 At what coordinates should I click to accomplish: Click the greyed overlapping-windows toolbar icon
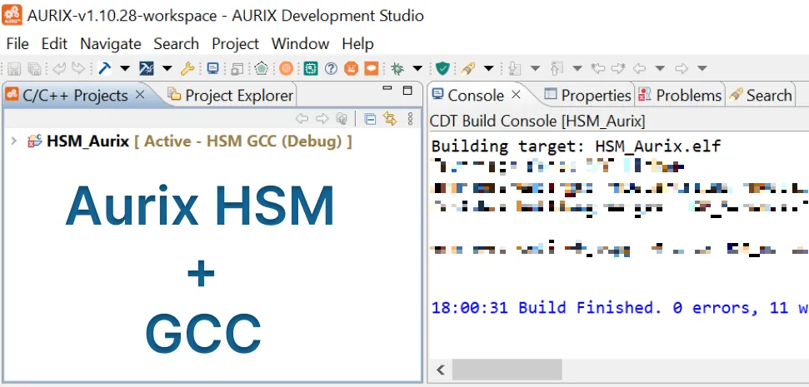[237, 68]
